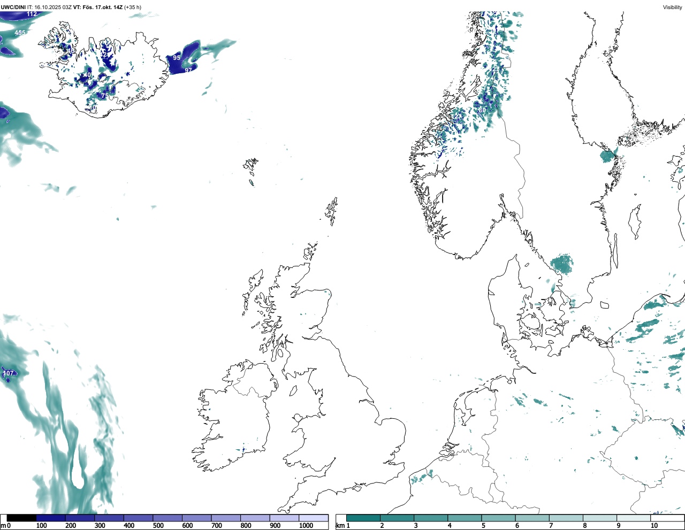Click the 2–3 km teal legend swatch
Screen dimensions: 685x530
pyautogui.click(x=397, y=518)
